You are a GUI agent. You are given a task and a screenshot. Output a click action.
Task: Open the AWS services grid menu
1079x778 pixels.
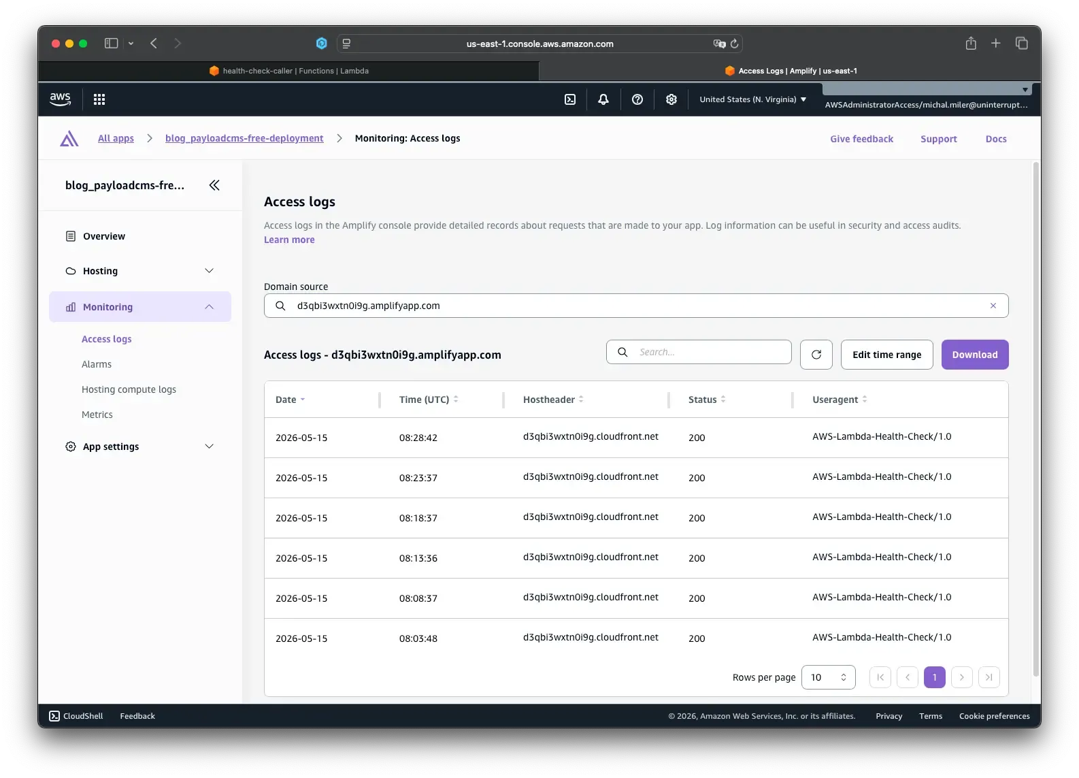(x=99, y=99)
